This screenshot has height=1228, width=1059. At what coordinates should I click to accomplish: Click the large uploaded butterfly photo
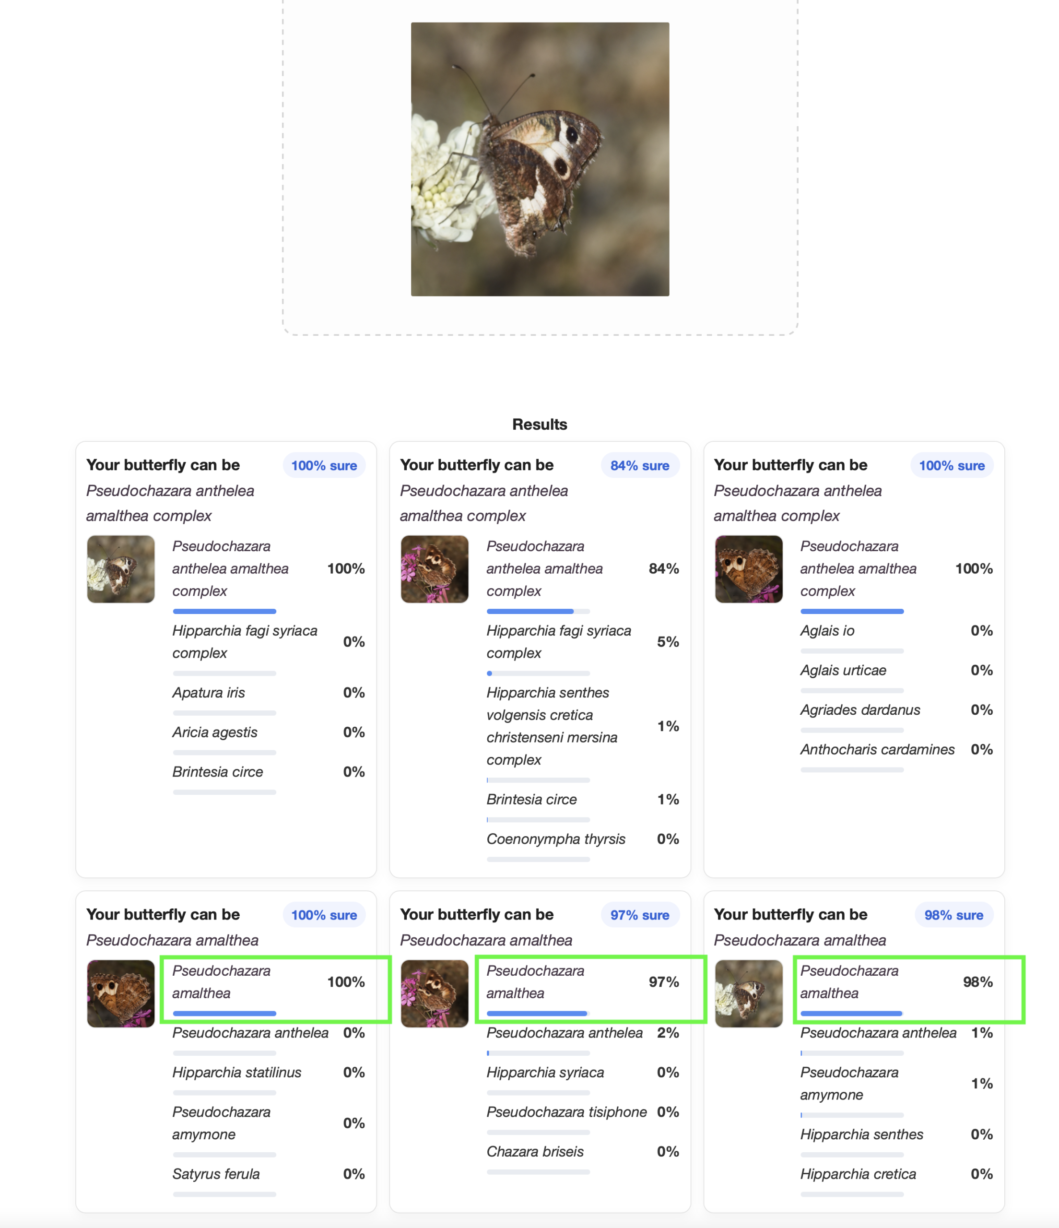pos(539,159)
